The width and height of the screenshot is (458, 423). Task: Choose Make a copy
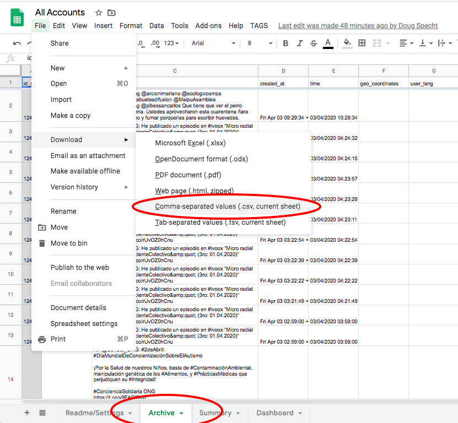84,116
